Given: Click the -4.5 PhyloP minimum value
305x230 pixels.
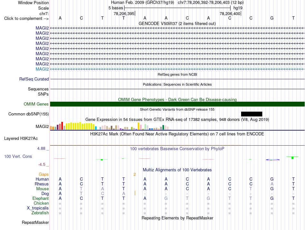Looking at the screenshot, I should click(42, 165).
